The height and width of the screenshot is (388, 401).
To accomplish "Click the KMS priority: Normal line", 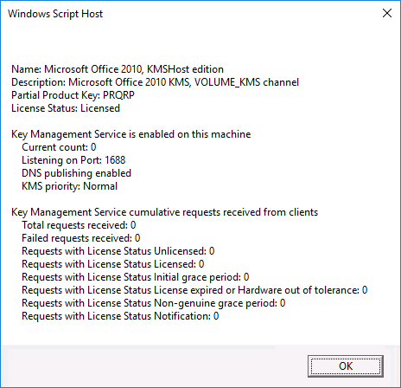I will click(69, 186).
